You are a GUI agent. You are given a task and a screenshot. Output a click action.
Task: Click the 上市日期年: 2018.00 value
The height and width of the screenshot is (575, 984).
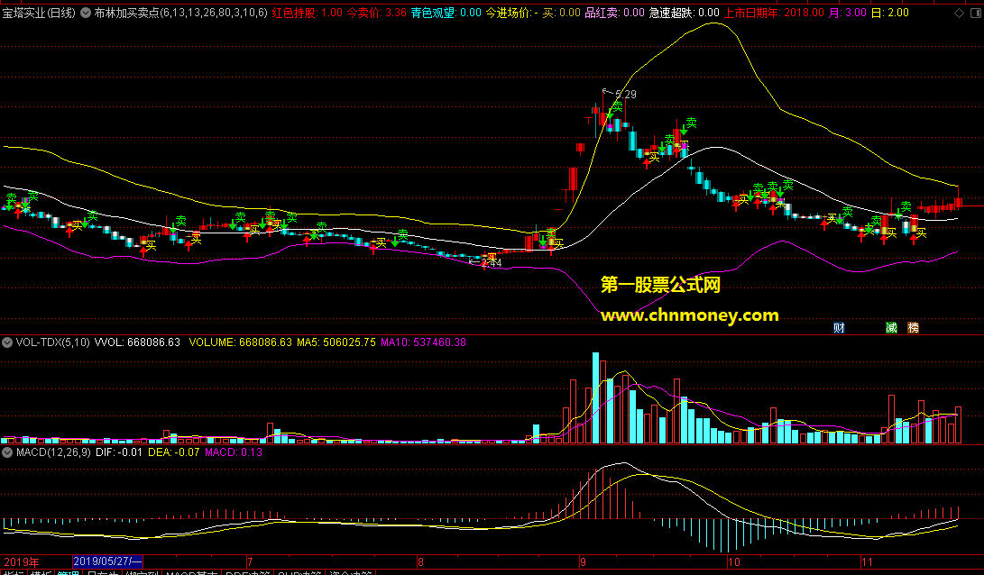774,13
